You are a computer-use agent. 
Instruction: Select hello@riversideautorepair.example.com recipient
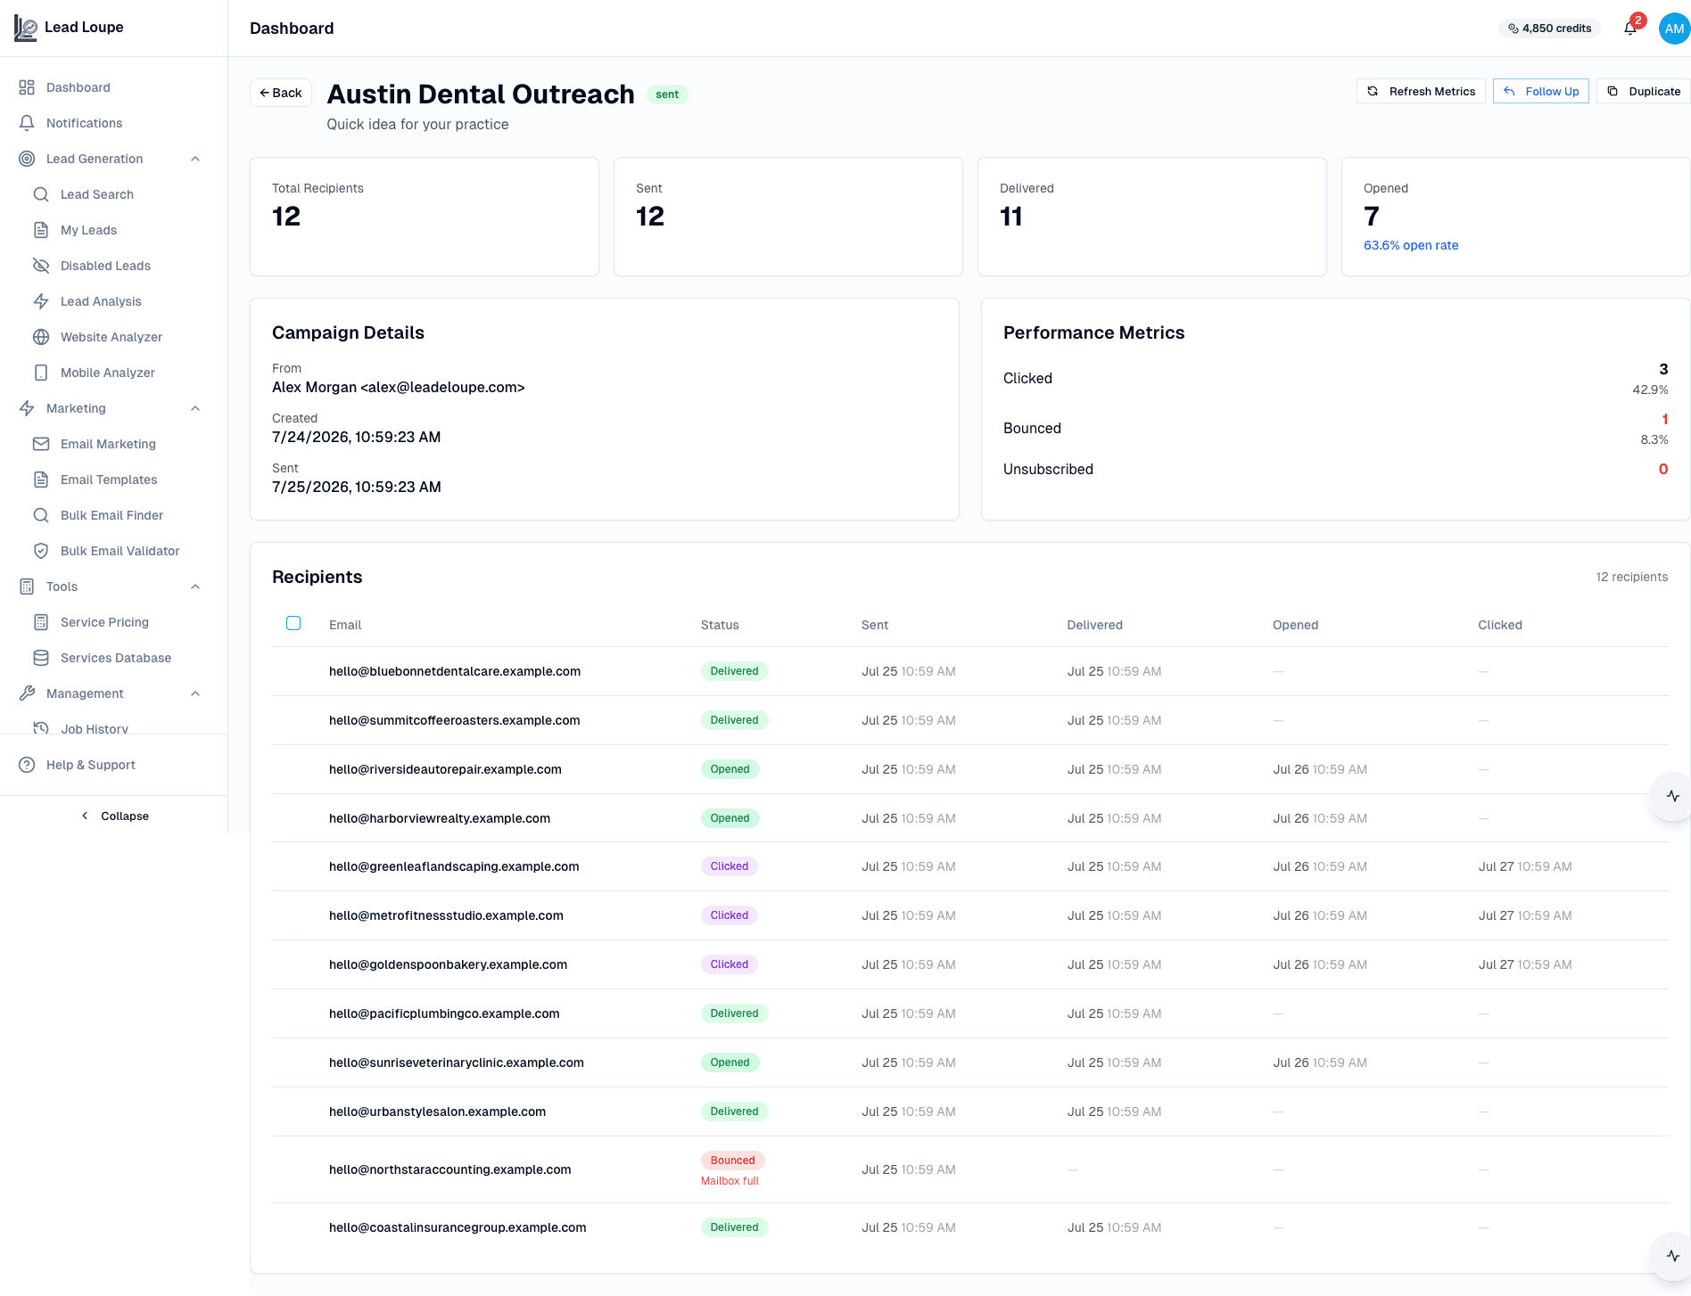tap(445, 769)
